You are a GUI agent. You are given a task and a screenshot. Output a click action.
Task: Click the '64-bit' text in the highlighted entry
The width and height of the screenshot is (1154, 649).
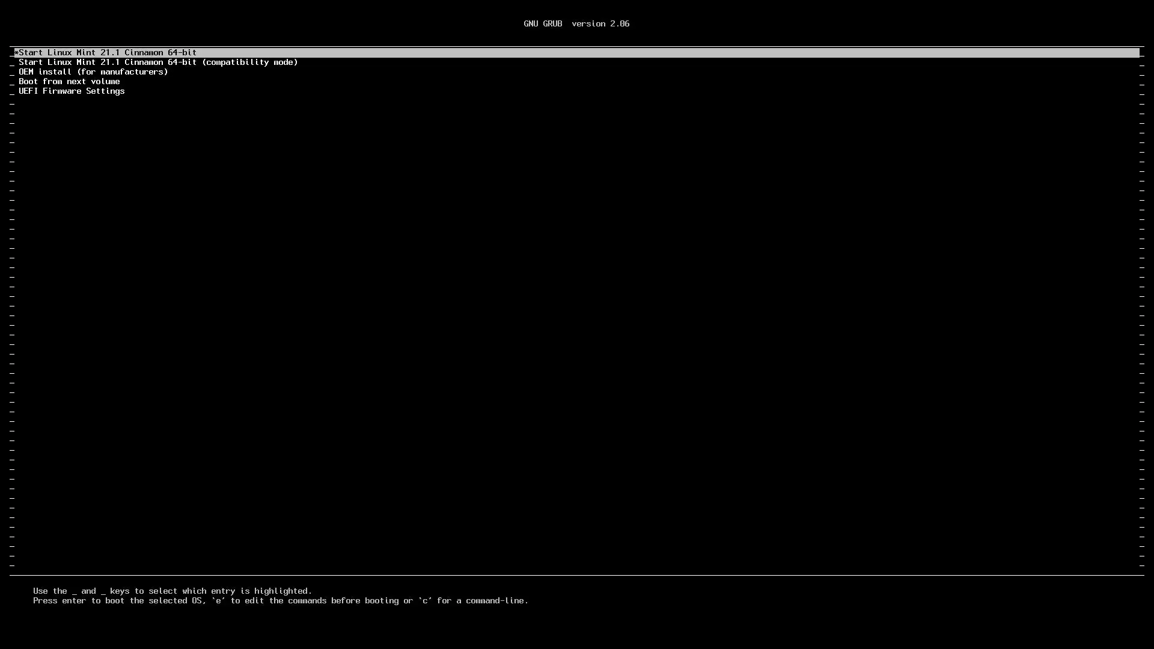(182, 53)
